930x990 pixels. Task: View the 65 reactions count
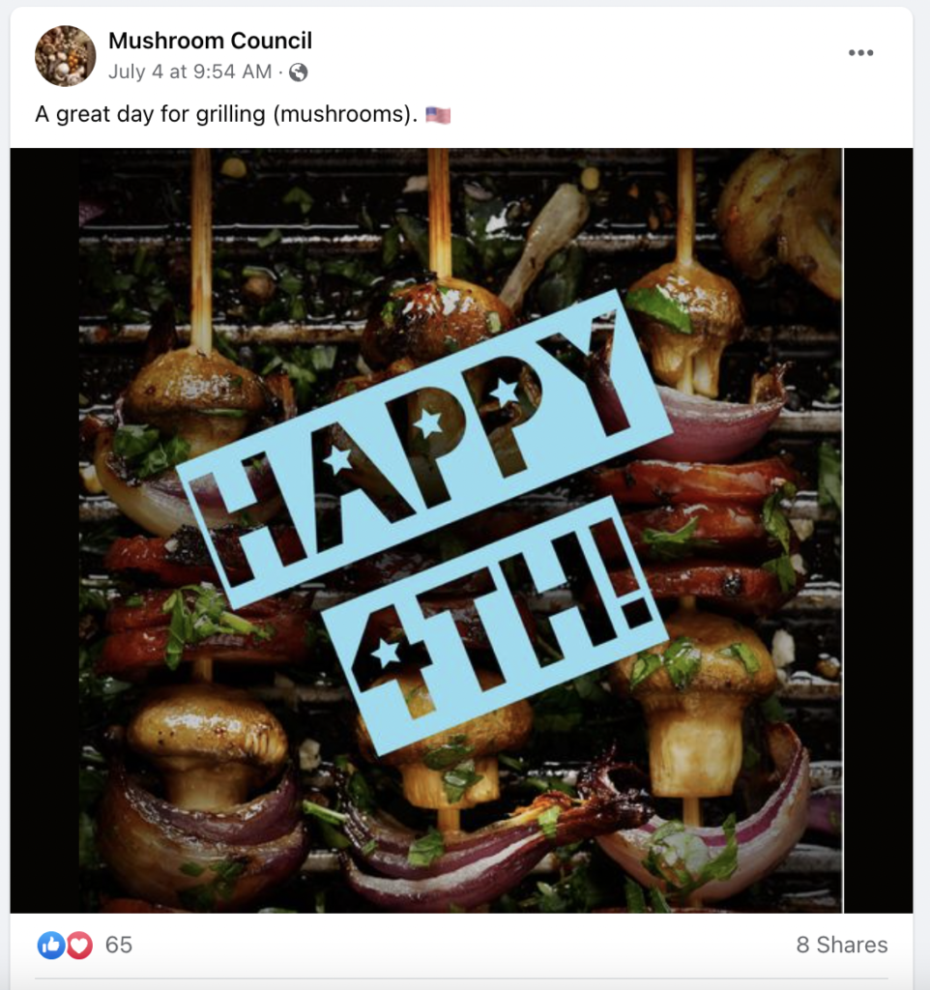pos(119,945)
